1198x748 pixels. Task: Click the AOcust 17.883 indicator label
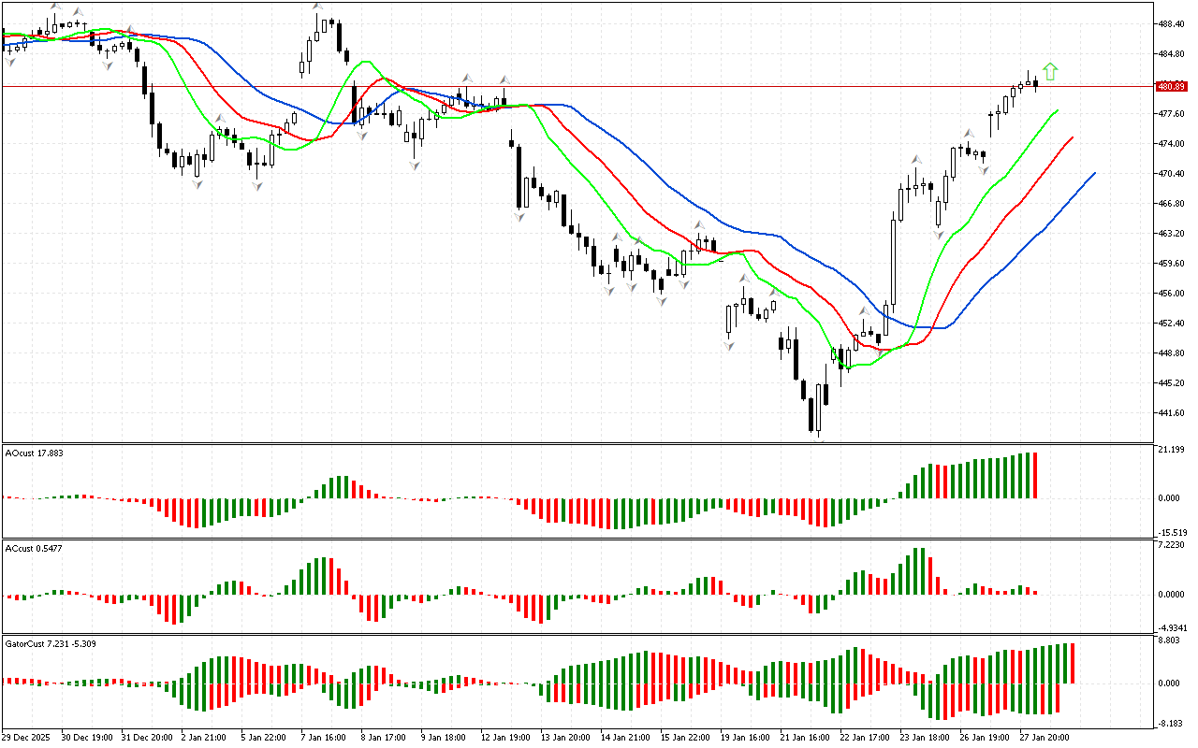click(35, 453)
